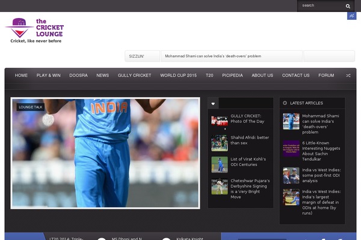
Task: Open India vs West Indies post-first ODI analysis
Action: 321,175
